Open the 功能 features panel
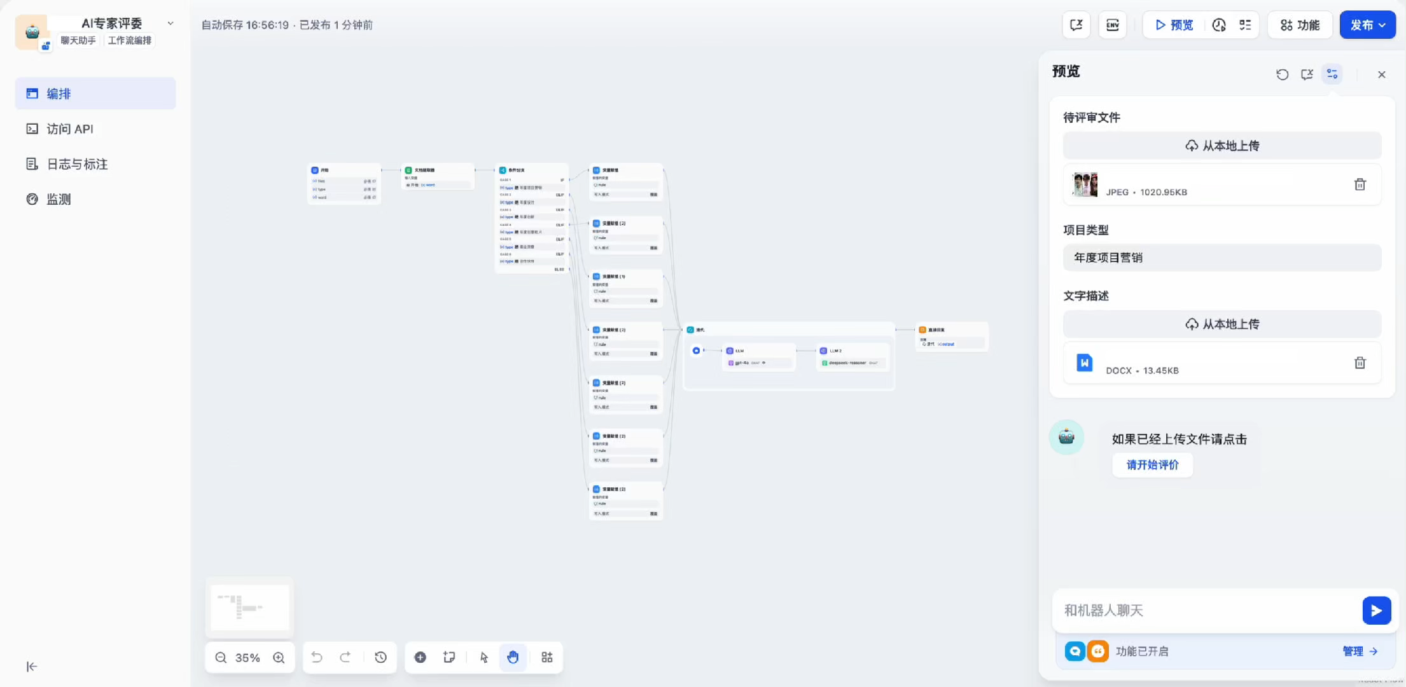Screen dimensions: 1406x687 tap(1300, 25)
